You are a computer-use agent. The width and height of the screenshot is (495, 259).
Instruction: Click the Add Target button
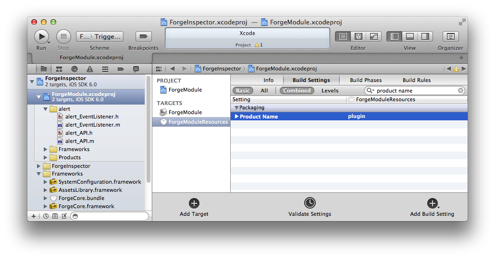pos(194,208)
